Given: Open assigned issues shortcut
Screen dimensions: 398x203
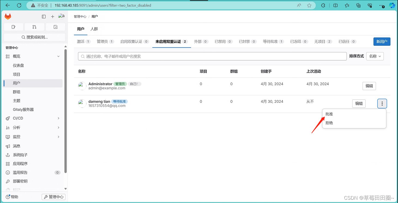Looking at the screenshot, I should [x=13, y=27].
